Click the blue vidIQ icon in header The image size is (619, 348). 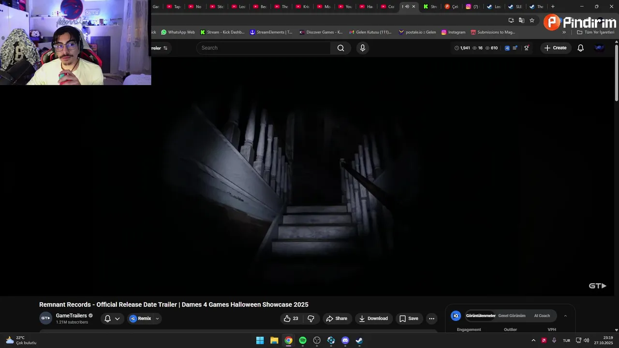pos(507,48)
